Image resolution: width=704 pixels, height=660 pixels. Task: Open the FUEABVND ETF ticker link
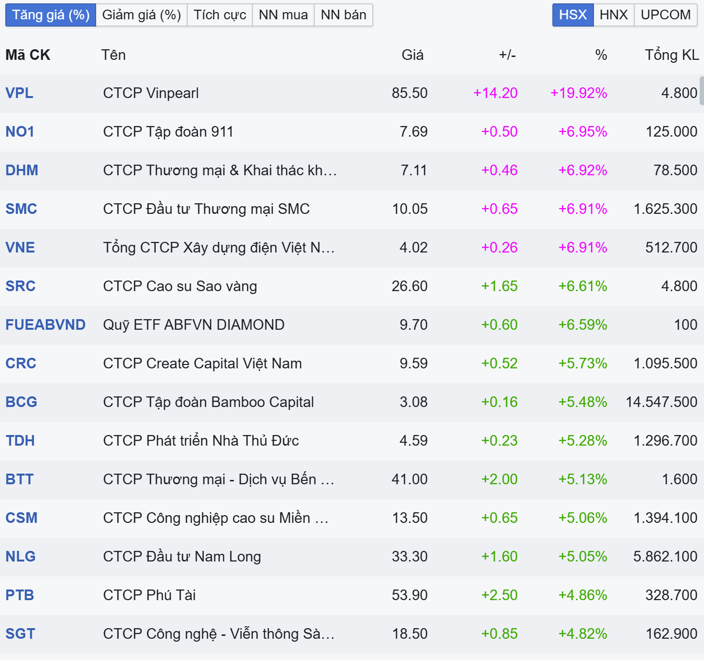45,324
